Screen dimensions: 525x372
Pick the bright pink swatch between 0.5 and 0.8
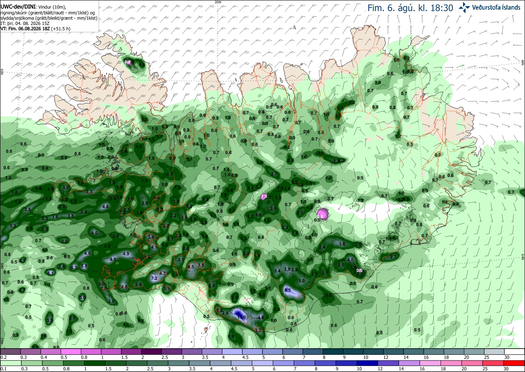click(71, 352)
